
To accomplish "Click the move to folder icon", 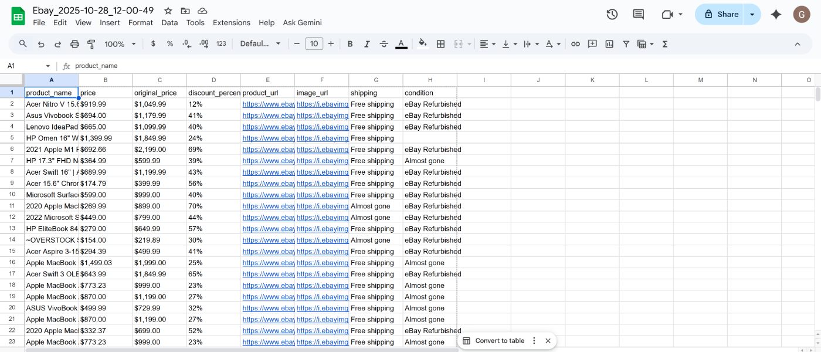I will click(185, 11).
